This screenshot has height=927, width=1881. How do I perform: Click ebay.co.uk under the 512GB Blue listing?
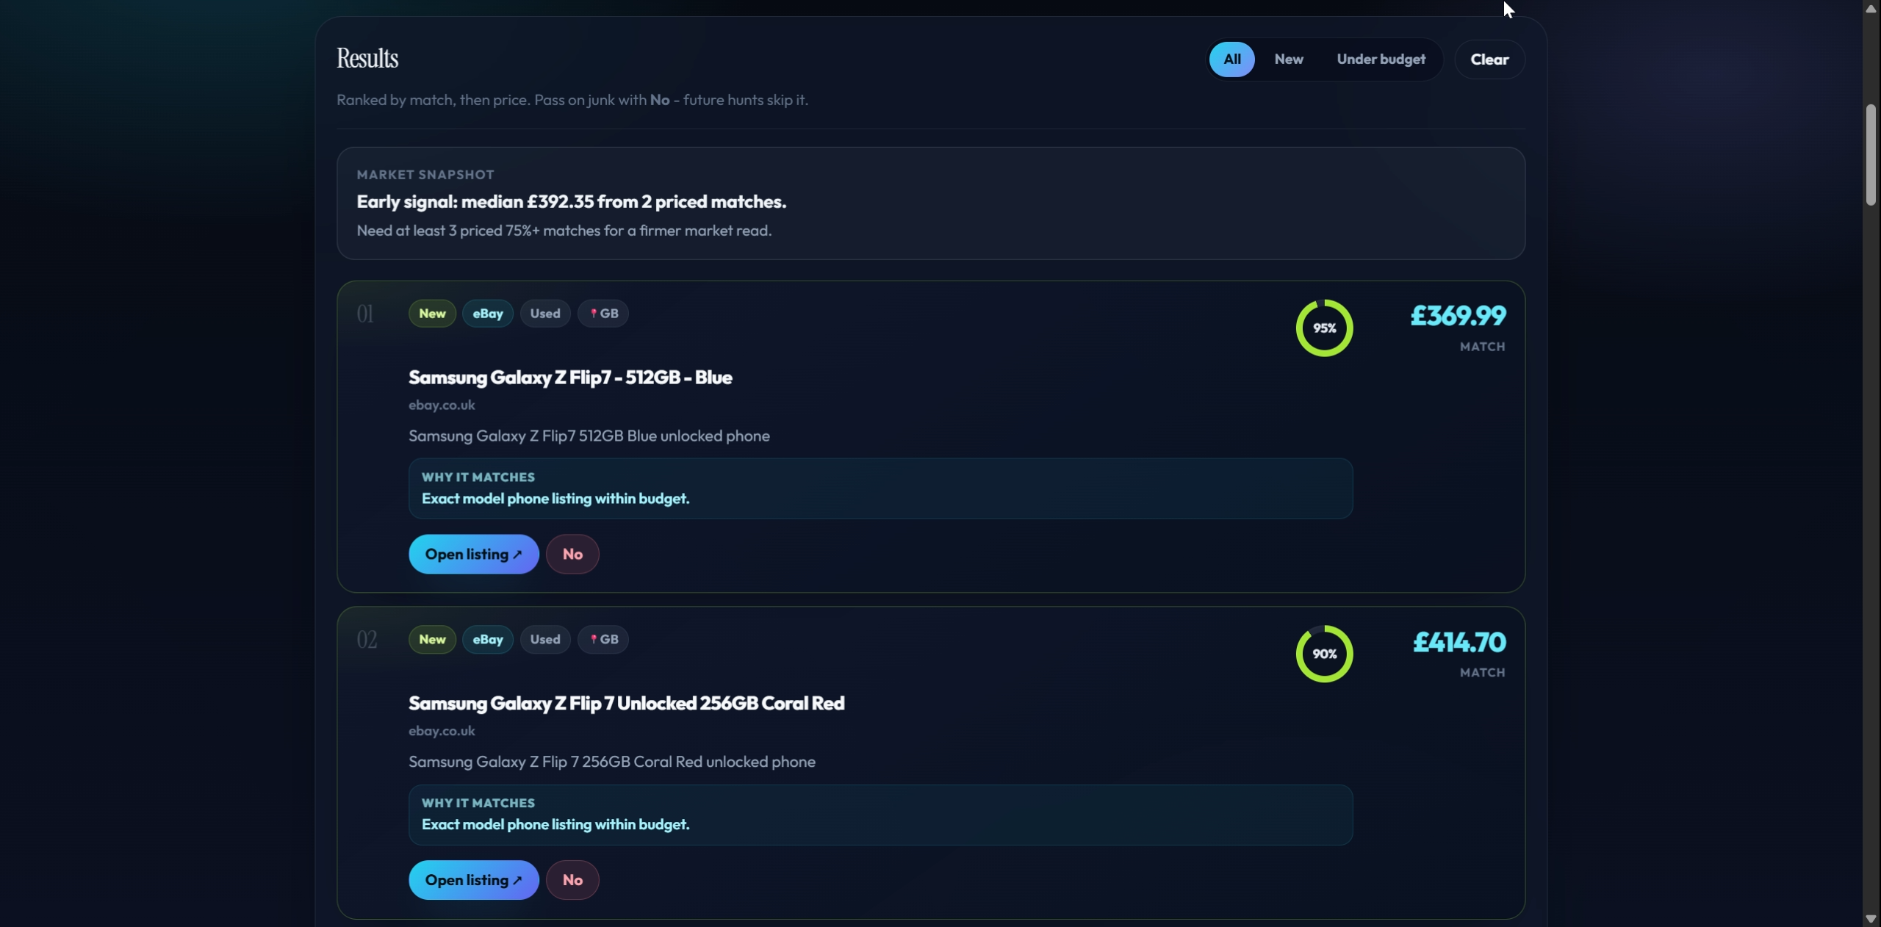click(442, 405)
